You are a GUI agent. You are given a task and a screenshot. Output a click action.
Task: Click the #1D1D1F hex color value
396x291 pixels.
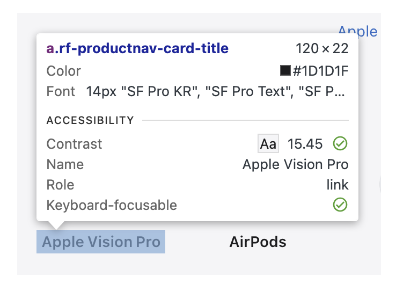pos(320,71)
